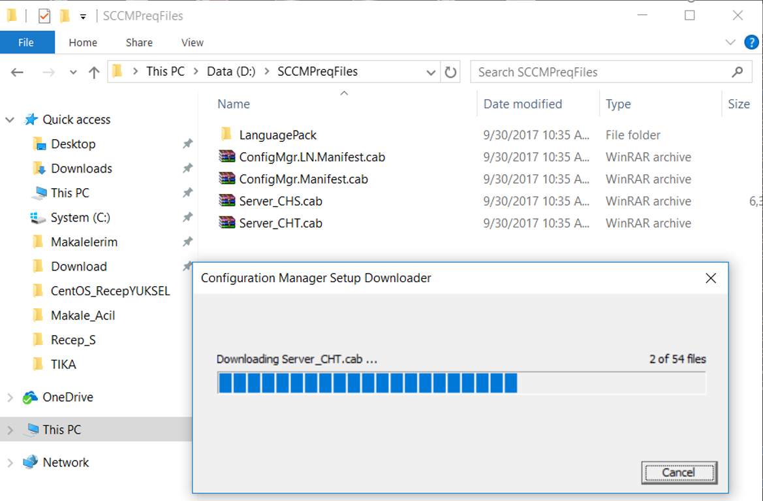Switch to the Home ribbon tab
763x501 pixels.
(x=83, y=43)
